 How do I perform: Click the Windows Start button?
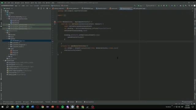coord(2,107)
